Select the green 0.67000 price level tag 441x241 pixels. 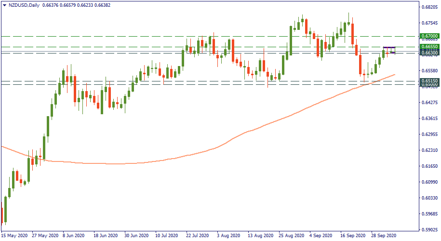pos(428,36)
